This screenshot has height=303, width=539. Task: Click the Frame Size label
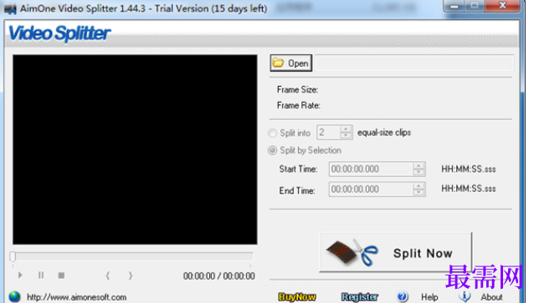tap(297, 90)
